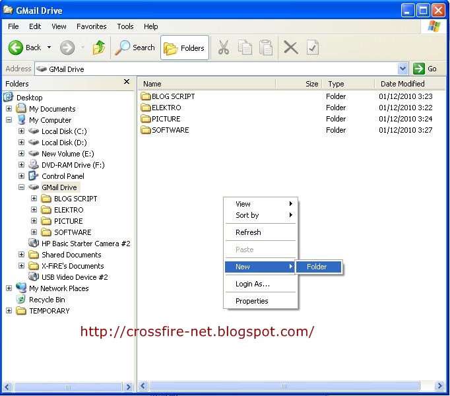Close the Folders pane
The image size is (450, 396).
tap(127, 82)
